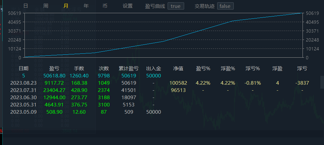Click the lots value 12.60
Image resolution: width=324 pixels, height=145 pixels.
tap(79, 112)
